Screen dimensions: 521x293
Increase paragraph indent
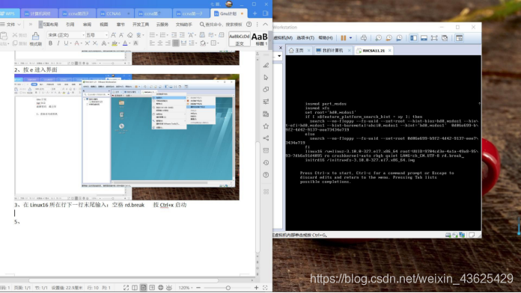[182, 35]
